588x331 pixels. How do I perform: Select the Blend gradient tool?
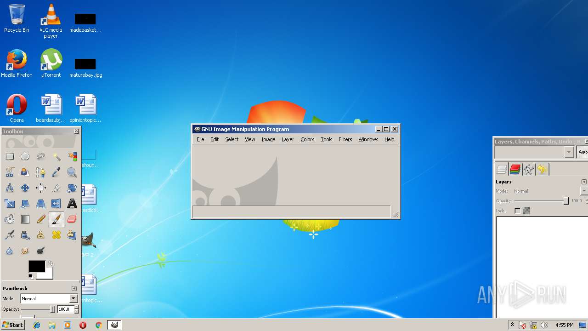pyautogui.click(x=25, y=219)
